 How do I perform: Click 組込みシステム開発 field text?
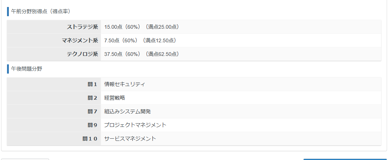pyautogui.click(x=127, y=111)
